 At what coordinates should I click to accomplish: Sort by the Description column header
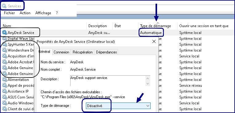coord(98,26)
